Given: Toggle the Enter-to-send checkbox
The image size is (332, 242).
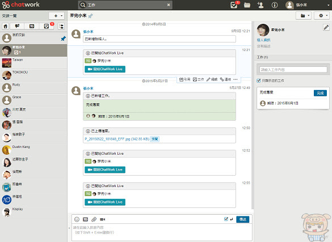Looking at the screenshot, I should click(226, 219).
